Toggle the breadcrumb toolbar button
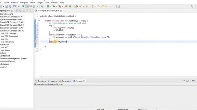 click(x=23, y=6)
